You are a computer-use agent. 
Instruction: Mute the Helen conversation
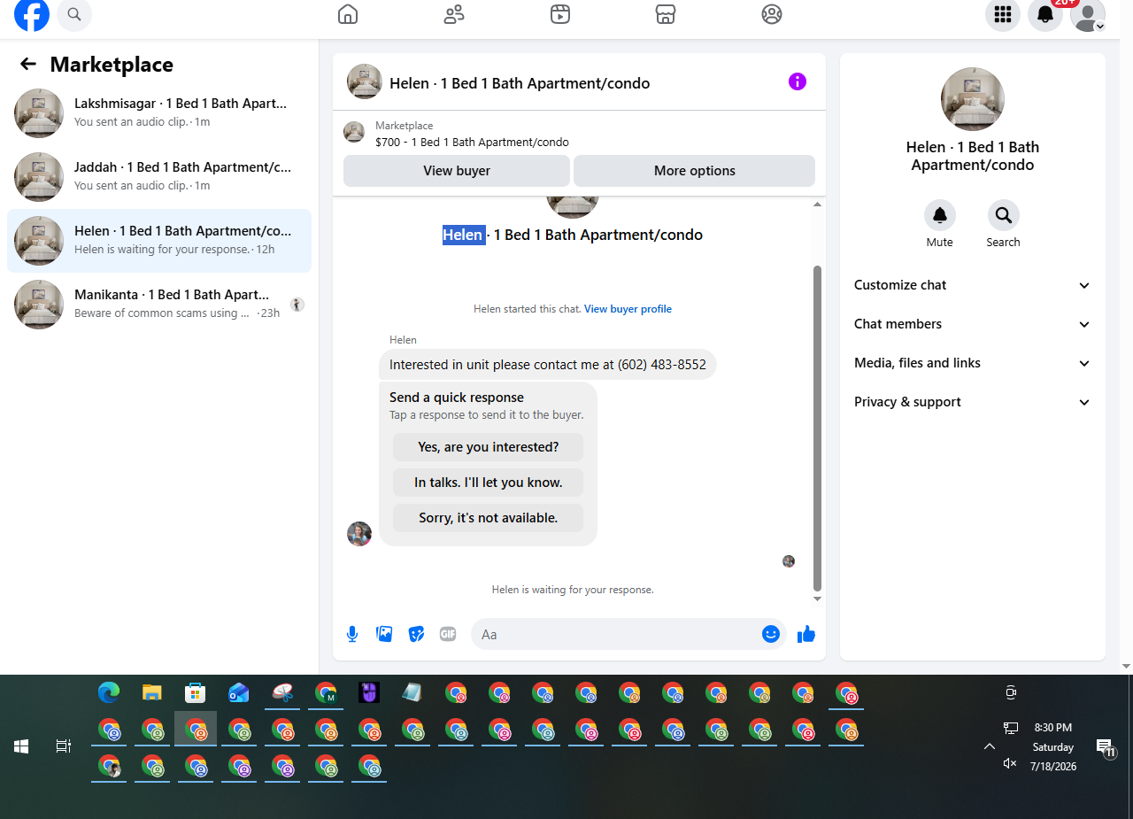click(x=940, y=215)
